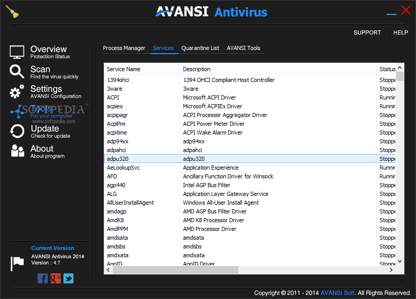416x299 pixels.
Task: Click the horizontal scrollbar right arrow
Action: (x=391, y=270)
